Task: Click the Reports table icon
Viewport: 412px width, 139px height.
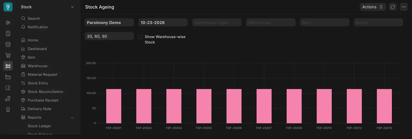Action: click(x=23, y=117)
